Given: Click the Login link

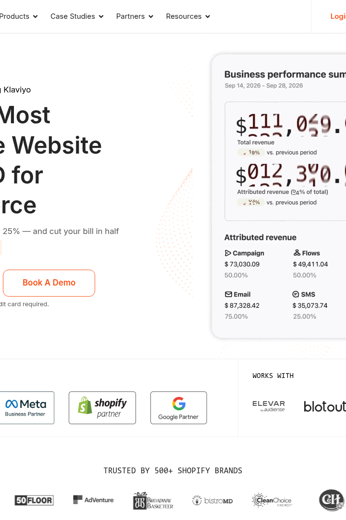Looking at the screenshot, I should click(x=338, y=16).
